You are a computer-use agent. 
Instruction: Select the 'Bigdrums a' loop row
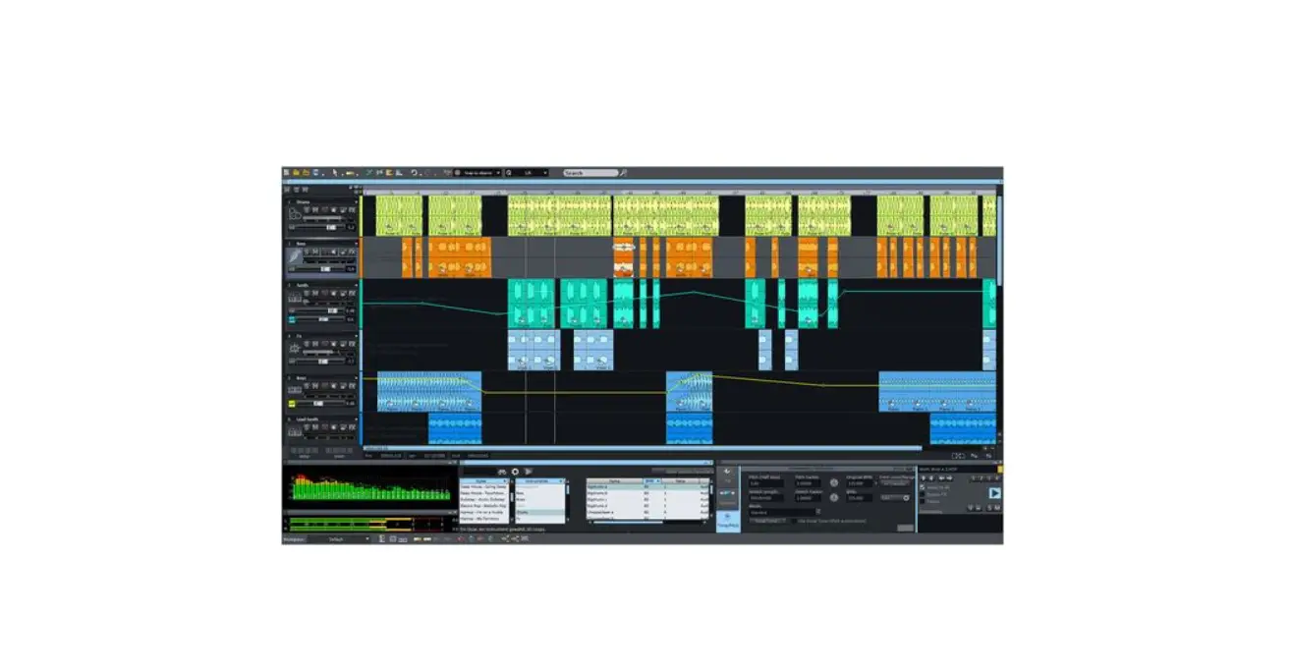(x=647, y=487)
